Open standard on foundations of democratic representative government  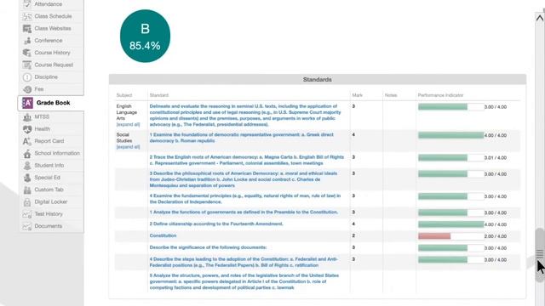point(242,138)
